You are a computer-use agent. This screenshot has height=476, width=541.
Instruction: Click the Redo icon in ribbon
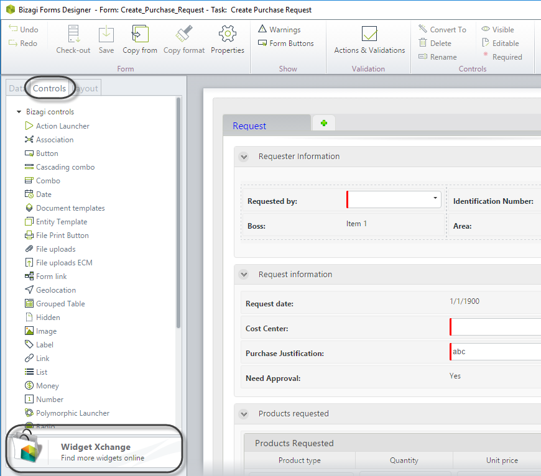pyautogui.click(x=13, y=43)
